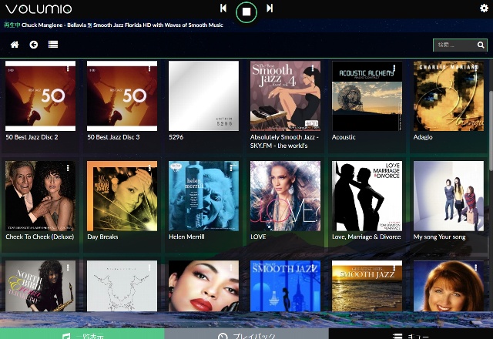The image size is (493, 339).
Task: Open the Helen Merrill album cover
Action: tap(203, 196)
